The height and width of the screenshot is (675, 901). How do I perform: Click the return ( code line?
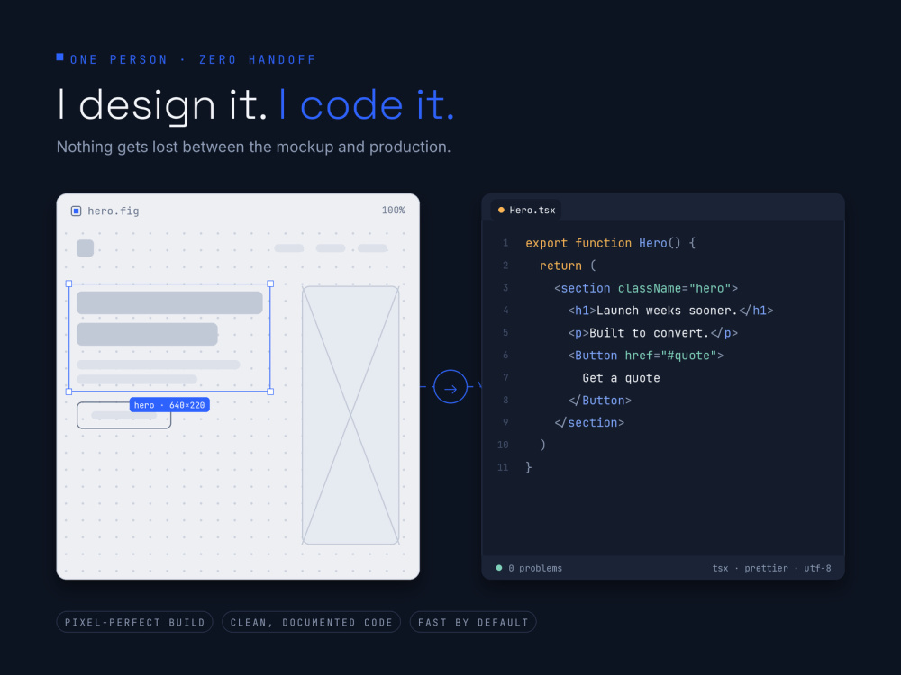[568, 265]
